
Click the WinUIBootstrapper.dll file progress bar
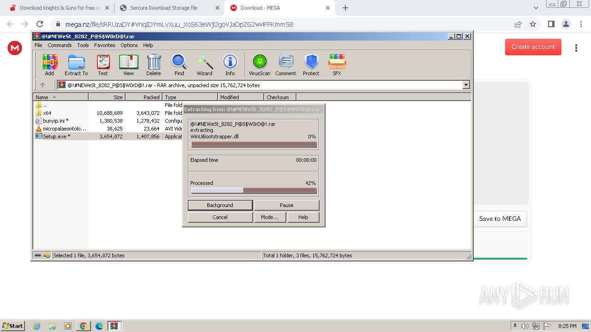pos(254,144)
